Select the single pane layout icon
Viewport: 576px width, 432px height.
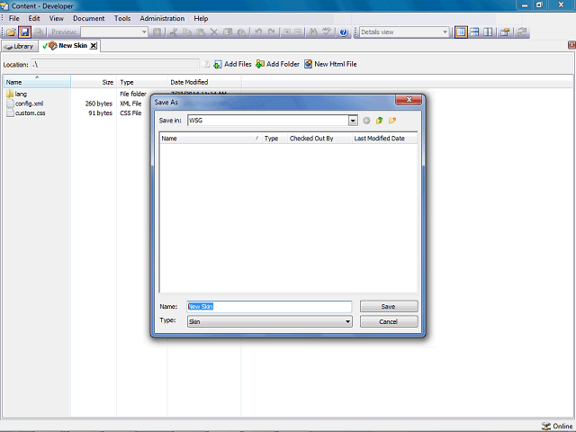(461, 32)
